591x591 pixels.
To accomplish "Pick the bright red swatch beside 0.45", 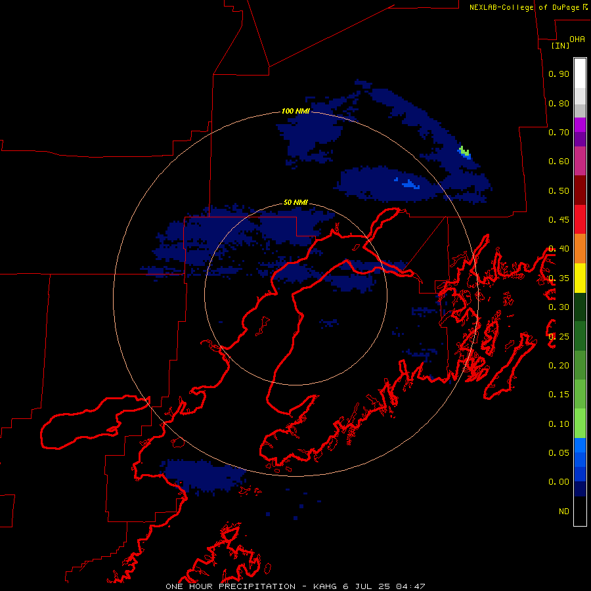I will (x=580, y=219).
